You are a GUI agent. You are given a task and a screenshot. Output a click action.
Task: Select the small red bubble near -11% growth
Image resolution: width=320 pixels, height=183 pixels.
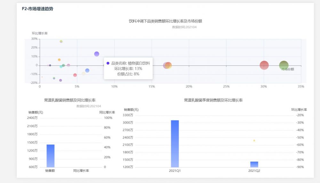(75, 75)
